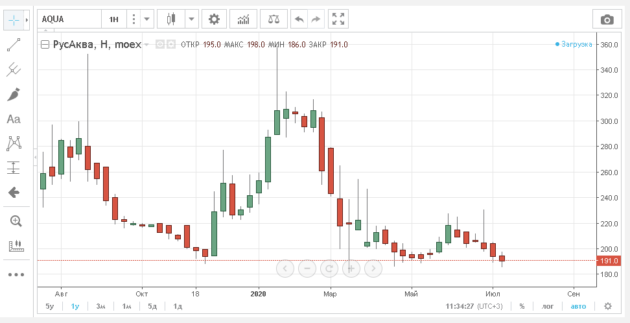Toggle logarithmic scale лог

[548, 306]
